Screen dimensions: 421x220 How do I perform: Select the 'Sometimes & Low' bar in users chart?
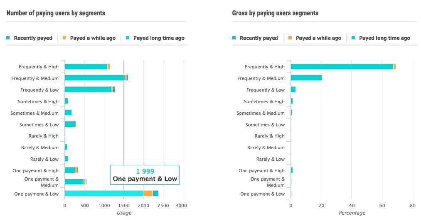(70, 124)
